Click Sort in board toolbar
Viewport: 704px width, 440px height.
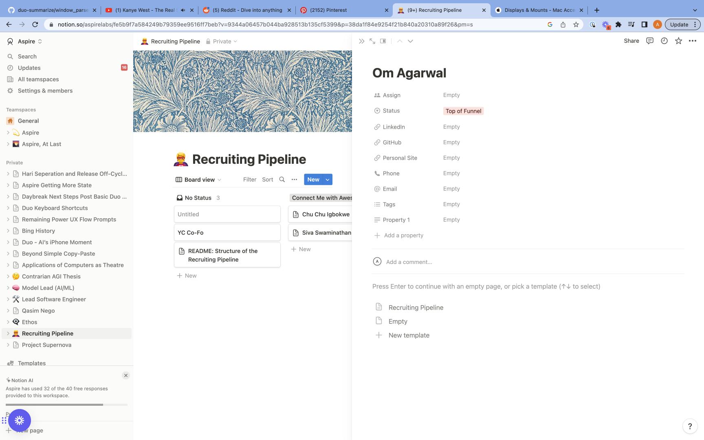268,179
